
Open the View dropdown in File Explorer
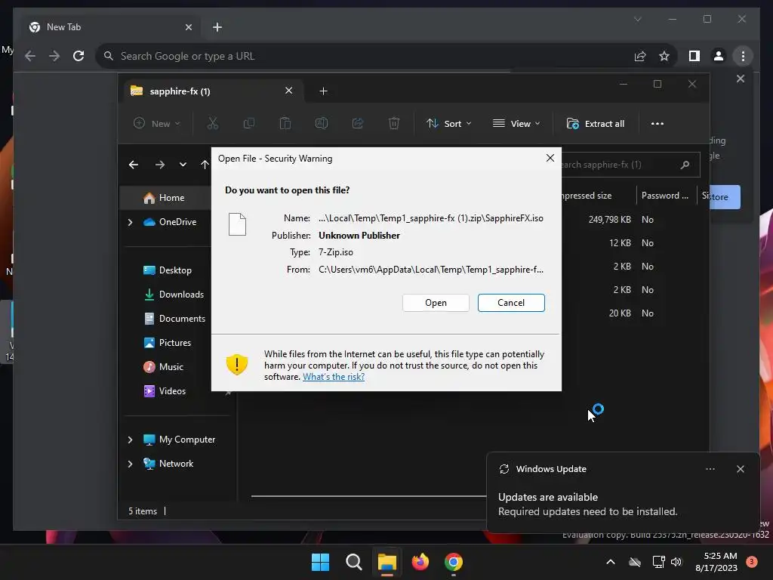516,124
